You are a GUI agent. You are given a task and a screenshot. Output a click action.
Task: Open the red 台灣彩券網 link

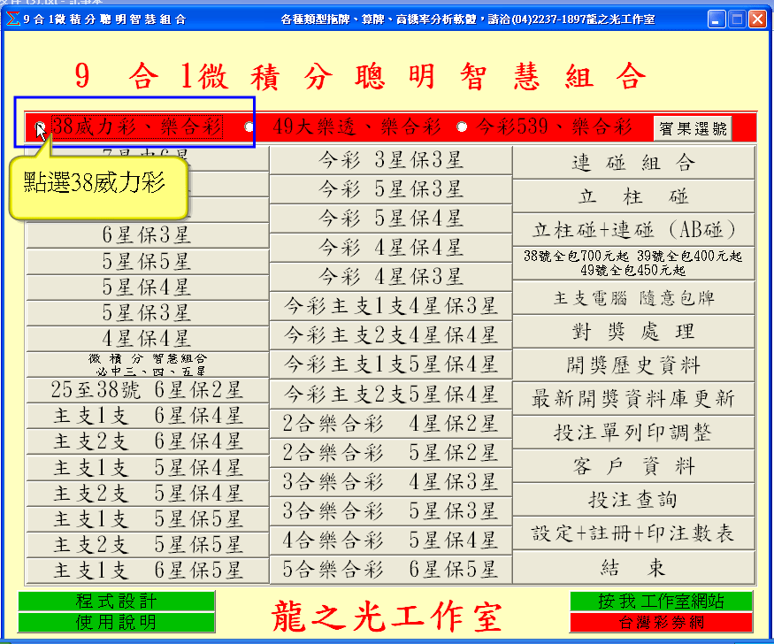point(662,622)
